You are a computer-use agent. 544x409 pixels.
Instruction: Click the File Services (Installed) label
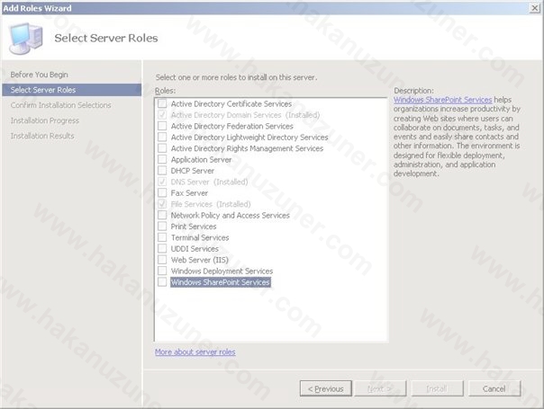pos(211,204)
